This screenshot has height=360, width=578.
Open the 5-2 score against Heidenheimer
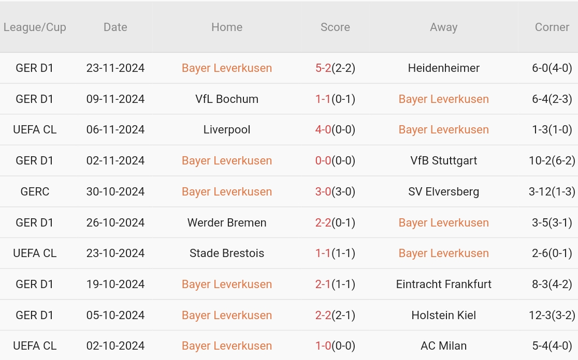(324, 68)
